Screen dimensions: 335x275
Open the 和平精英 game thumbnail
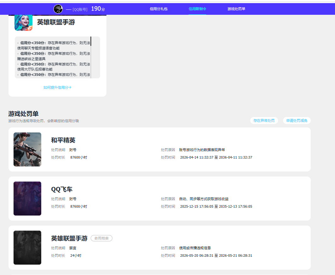(x=27, y=149)
